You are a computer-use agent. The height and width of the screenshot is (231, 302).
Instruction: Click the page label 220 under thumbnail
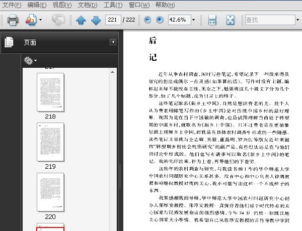[50, 216]
